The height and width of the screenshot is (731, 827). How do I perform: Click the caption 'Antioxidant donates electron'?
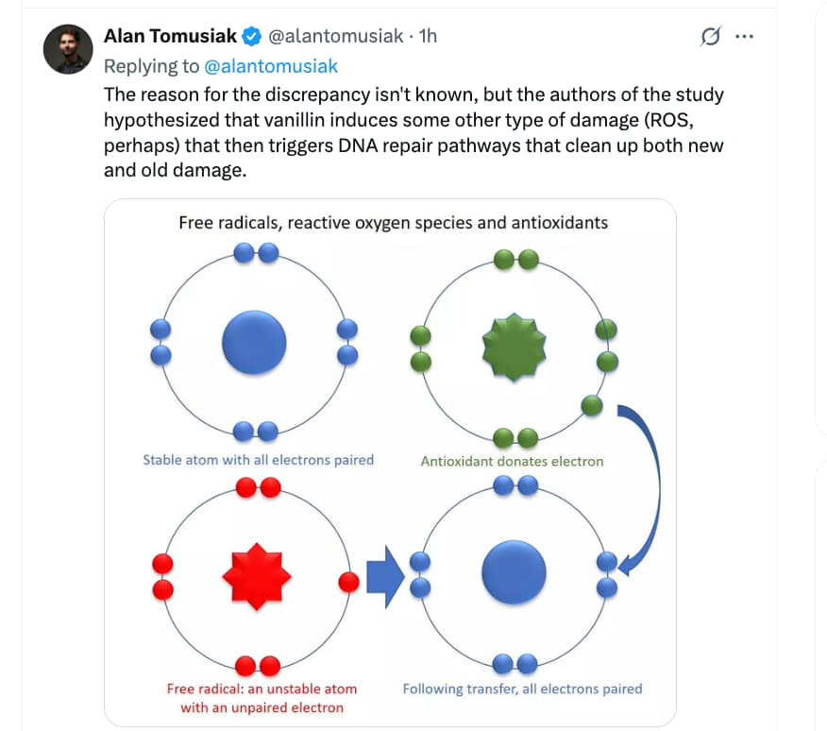[x=512, y=461]
